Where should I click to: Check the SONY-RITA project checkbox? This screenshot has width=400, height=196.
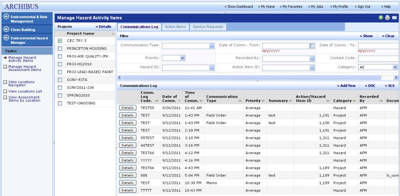60,80
